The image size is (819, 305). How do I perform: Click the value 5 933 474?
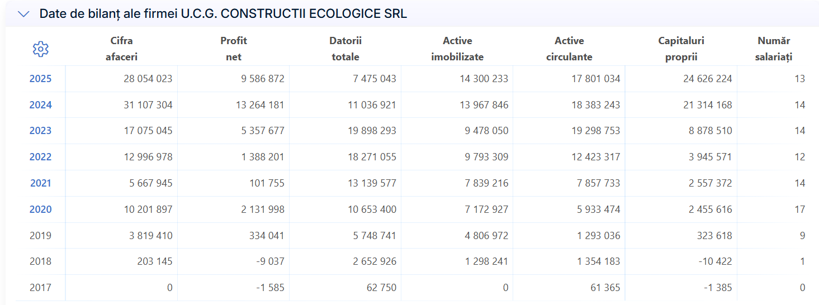[x=599, y=209]
